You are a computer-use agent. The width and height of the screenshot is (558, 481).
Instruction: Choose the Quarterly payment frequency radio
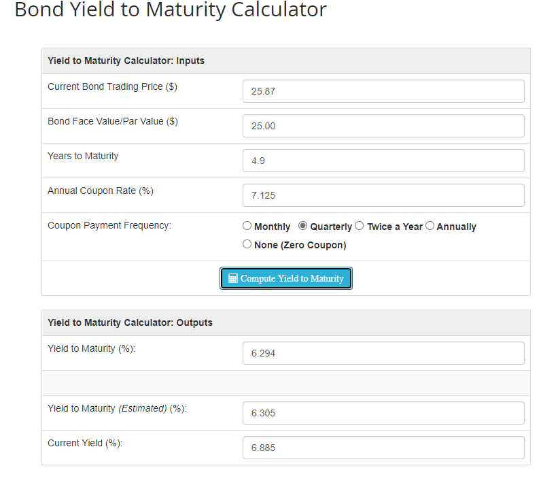point(303,226)
